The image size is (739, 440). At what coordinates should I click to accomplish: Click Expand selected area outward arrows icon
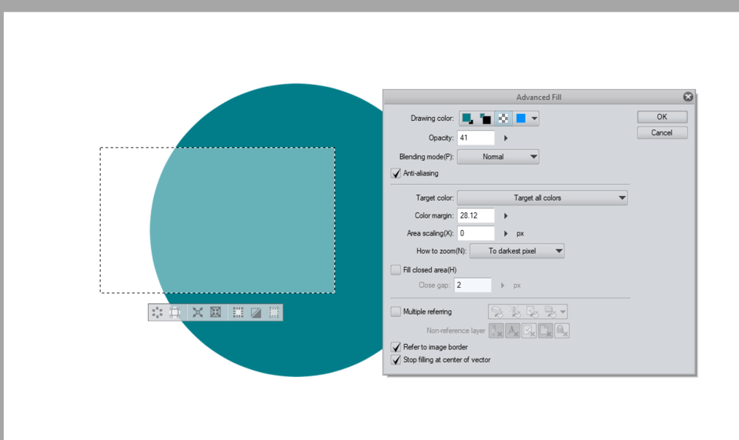(198, 312)
